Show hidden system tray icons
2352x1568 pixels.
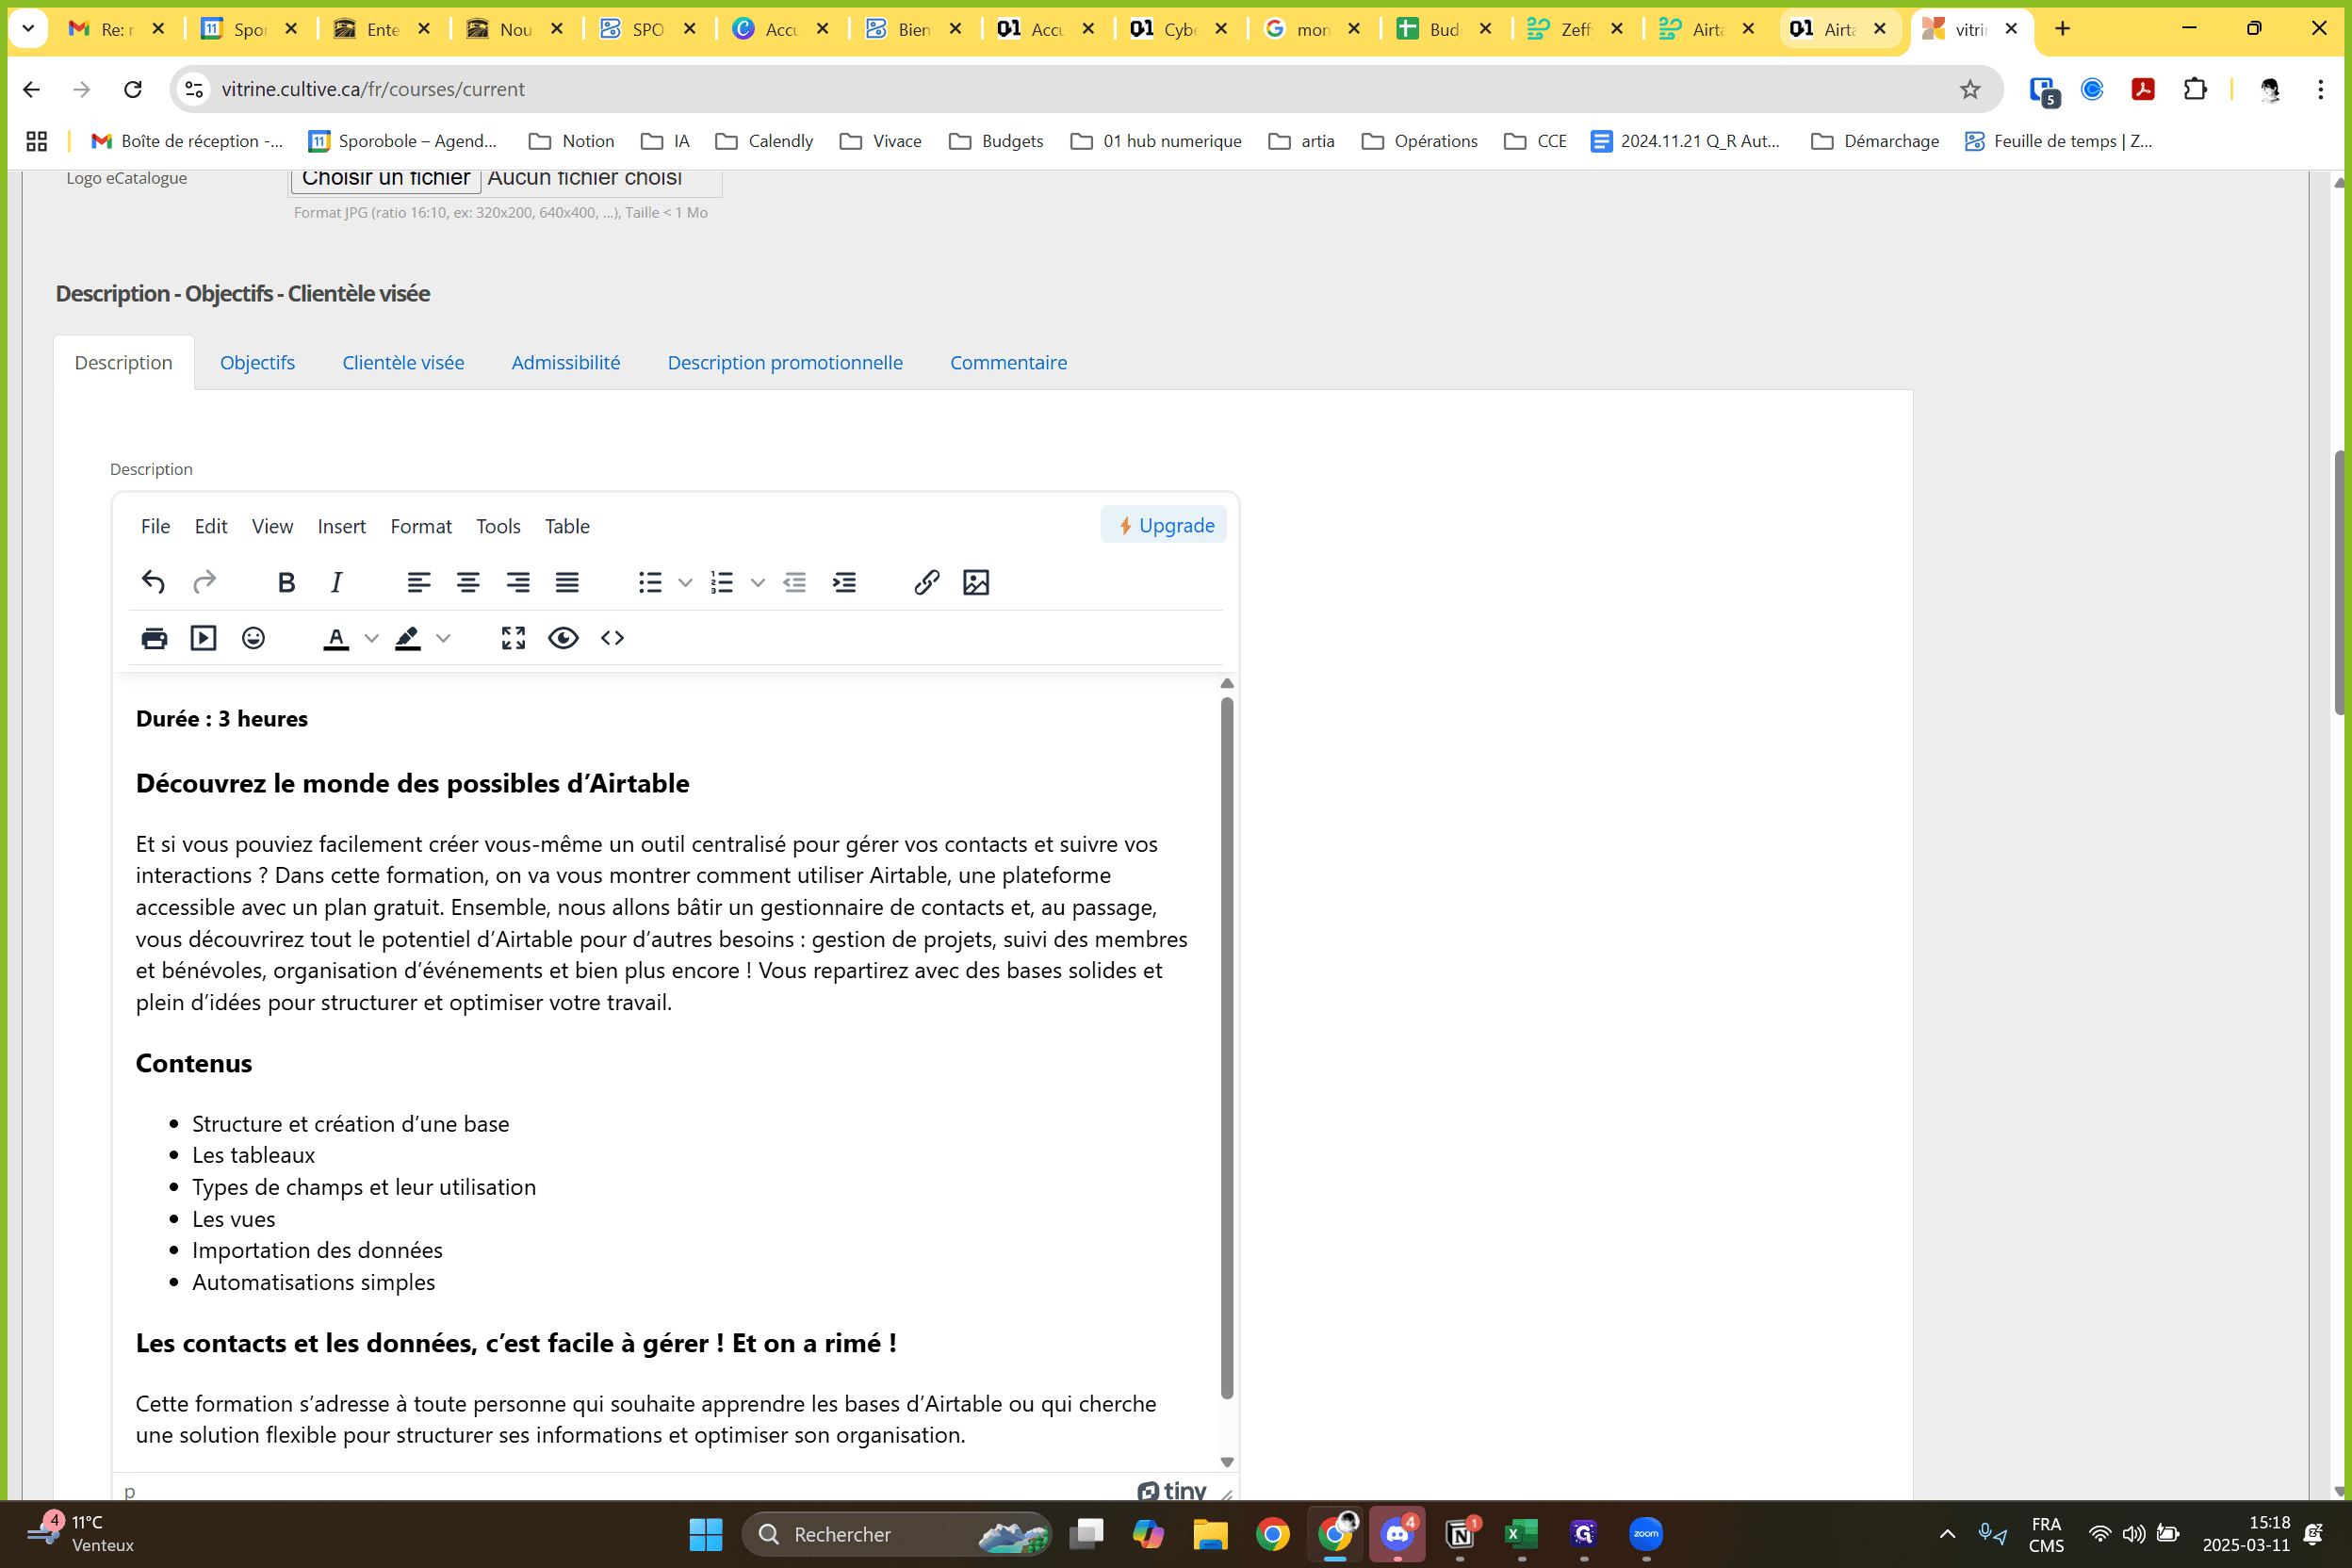1947,1534
